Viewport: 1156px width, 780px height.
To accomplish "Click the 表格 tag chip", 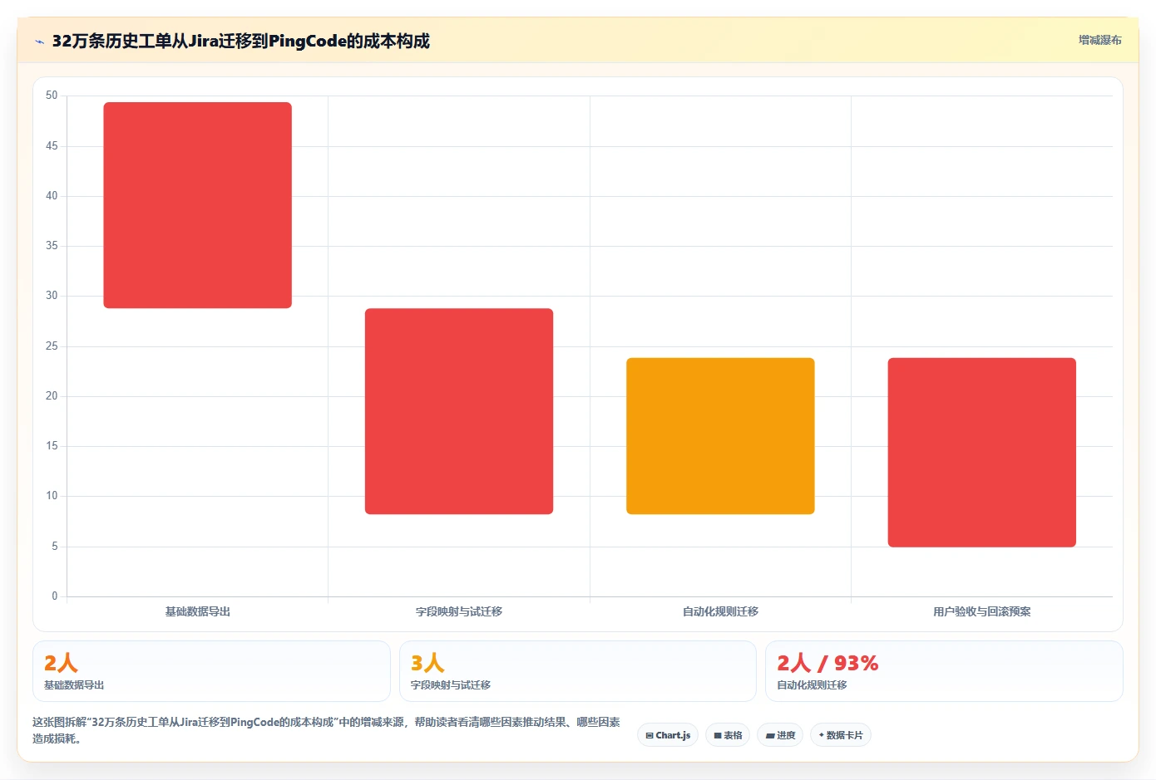I will coord(728,735).
